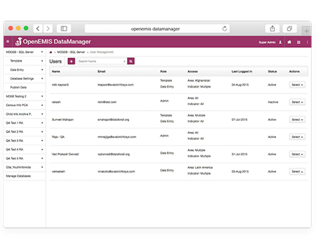This screenshot has width=316, height=249.
Task: Open the Super Admin user profile icon
Action: tap(280, 42)
